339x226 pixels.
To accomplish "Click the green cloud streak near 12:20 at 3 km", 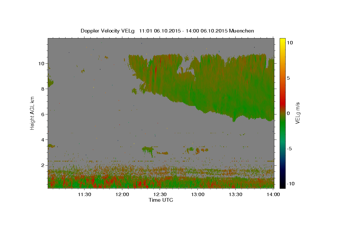I will (148, 151).
